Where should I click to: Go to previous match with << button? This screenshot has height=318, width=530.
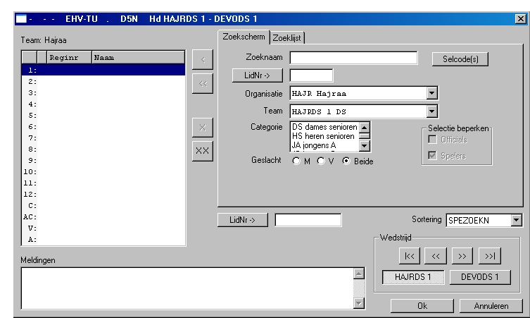436,256
